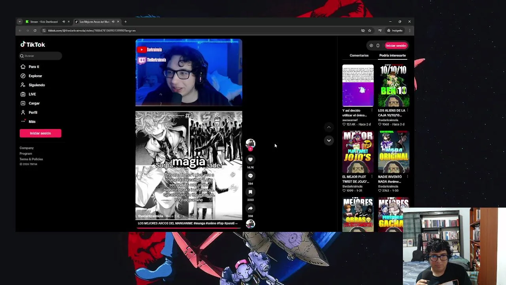Go to next video with down arrow
This screenshot has width=506, height=285.
329,141
